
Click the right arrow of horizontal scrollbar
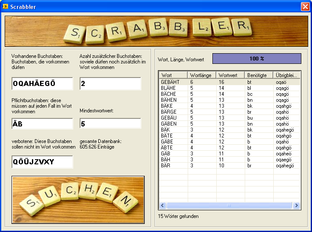297,205
